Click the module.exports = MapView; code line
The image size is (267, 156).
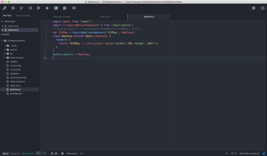click(71, 54)
